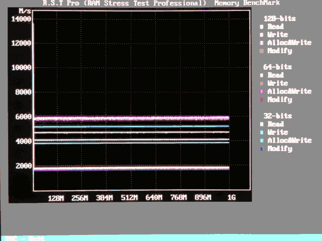This screenshot has height=241, width=322.
Task: Click the Memory BenchMark title text
Action: [247, 3]
